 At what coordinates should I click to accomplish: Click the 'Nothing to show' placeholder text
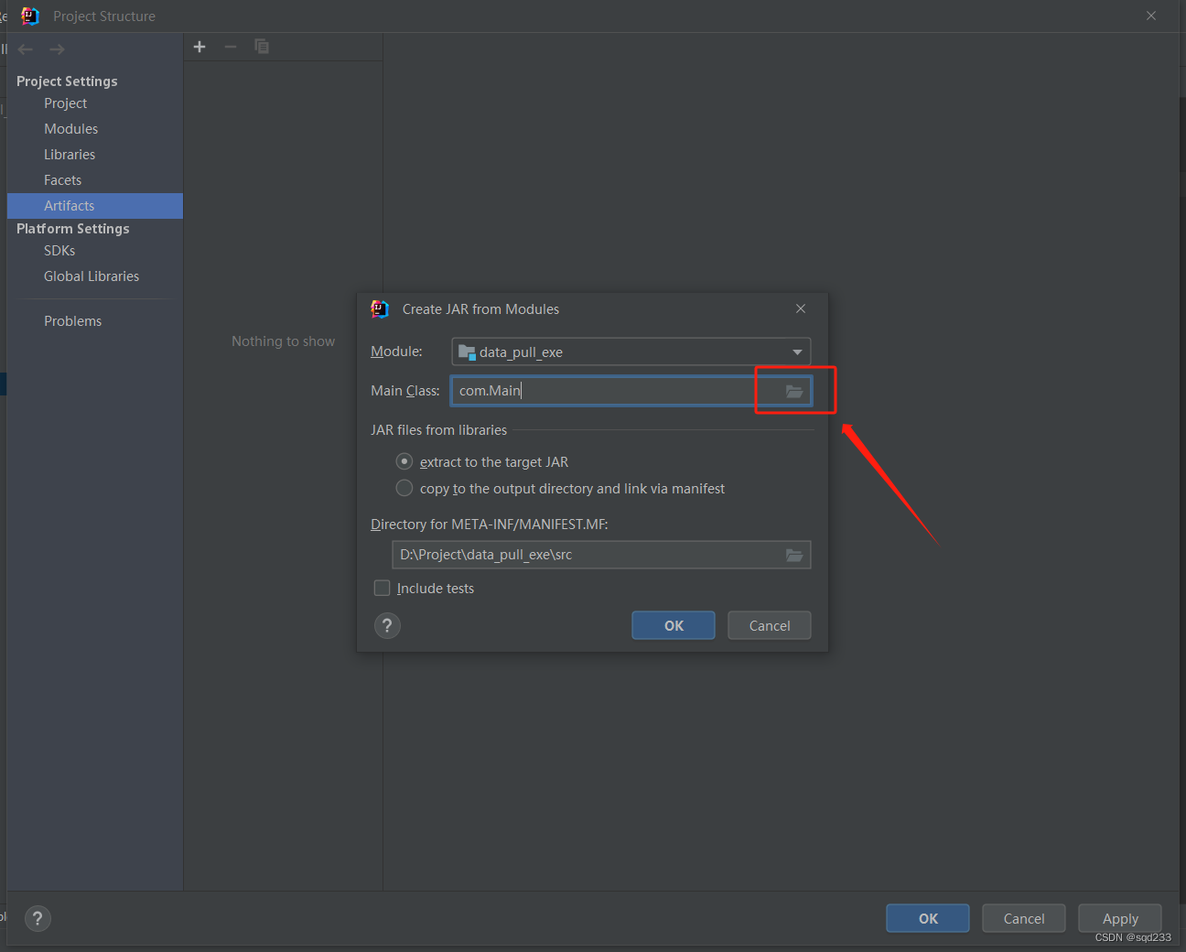[283, 341]
